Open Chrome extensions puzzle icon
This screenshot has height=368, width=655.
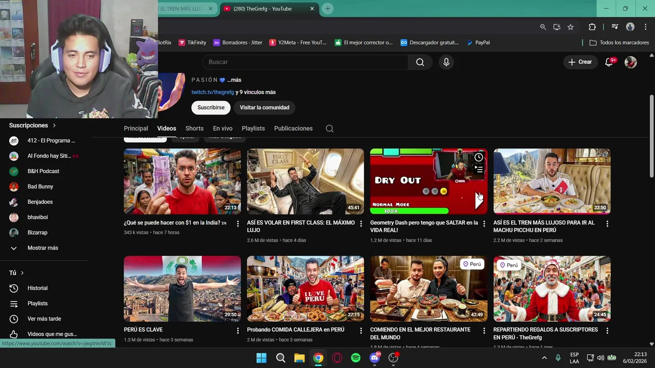[592, 27]
